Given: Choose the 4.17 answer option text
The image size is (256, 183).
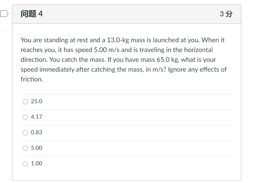Looking at the screenshot, I should click(x=37, y=117).
